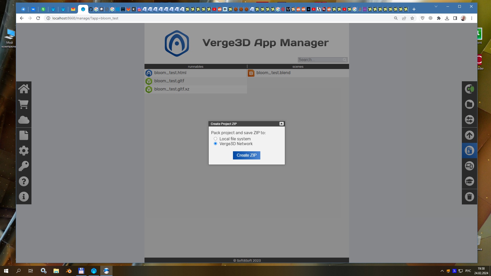Click the highlighted Create ZIP archive icon

(470, 151)
